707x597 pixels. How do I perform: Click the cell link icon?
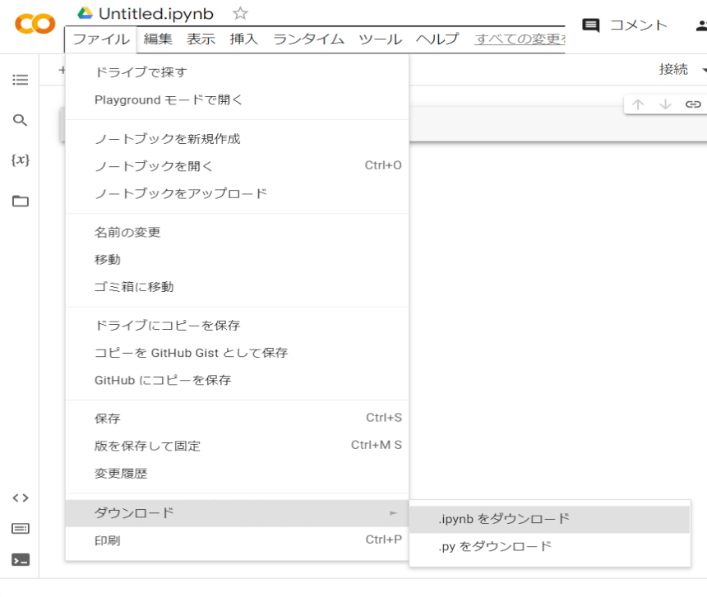pos(693,104)
